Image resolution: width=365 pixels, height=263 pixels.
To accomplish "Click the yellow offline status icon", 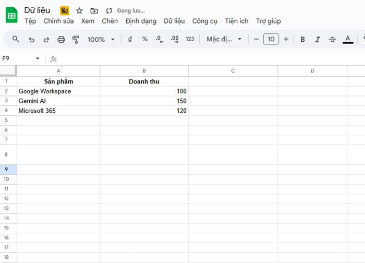I will [65, 11].
